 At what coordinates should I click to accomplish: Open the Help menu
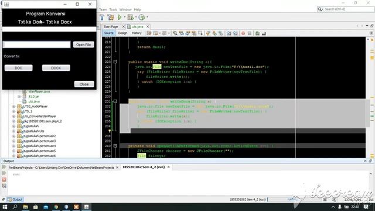pyautogui.click(x=137, y=9)
